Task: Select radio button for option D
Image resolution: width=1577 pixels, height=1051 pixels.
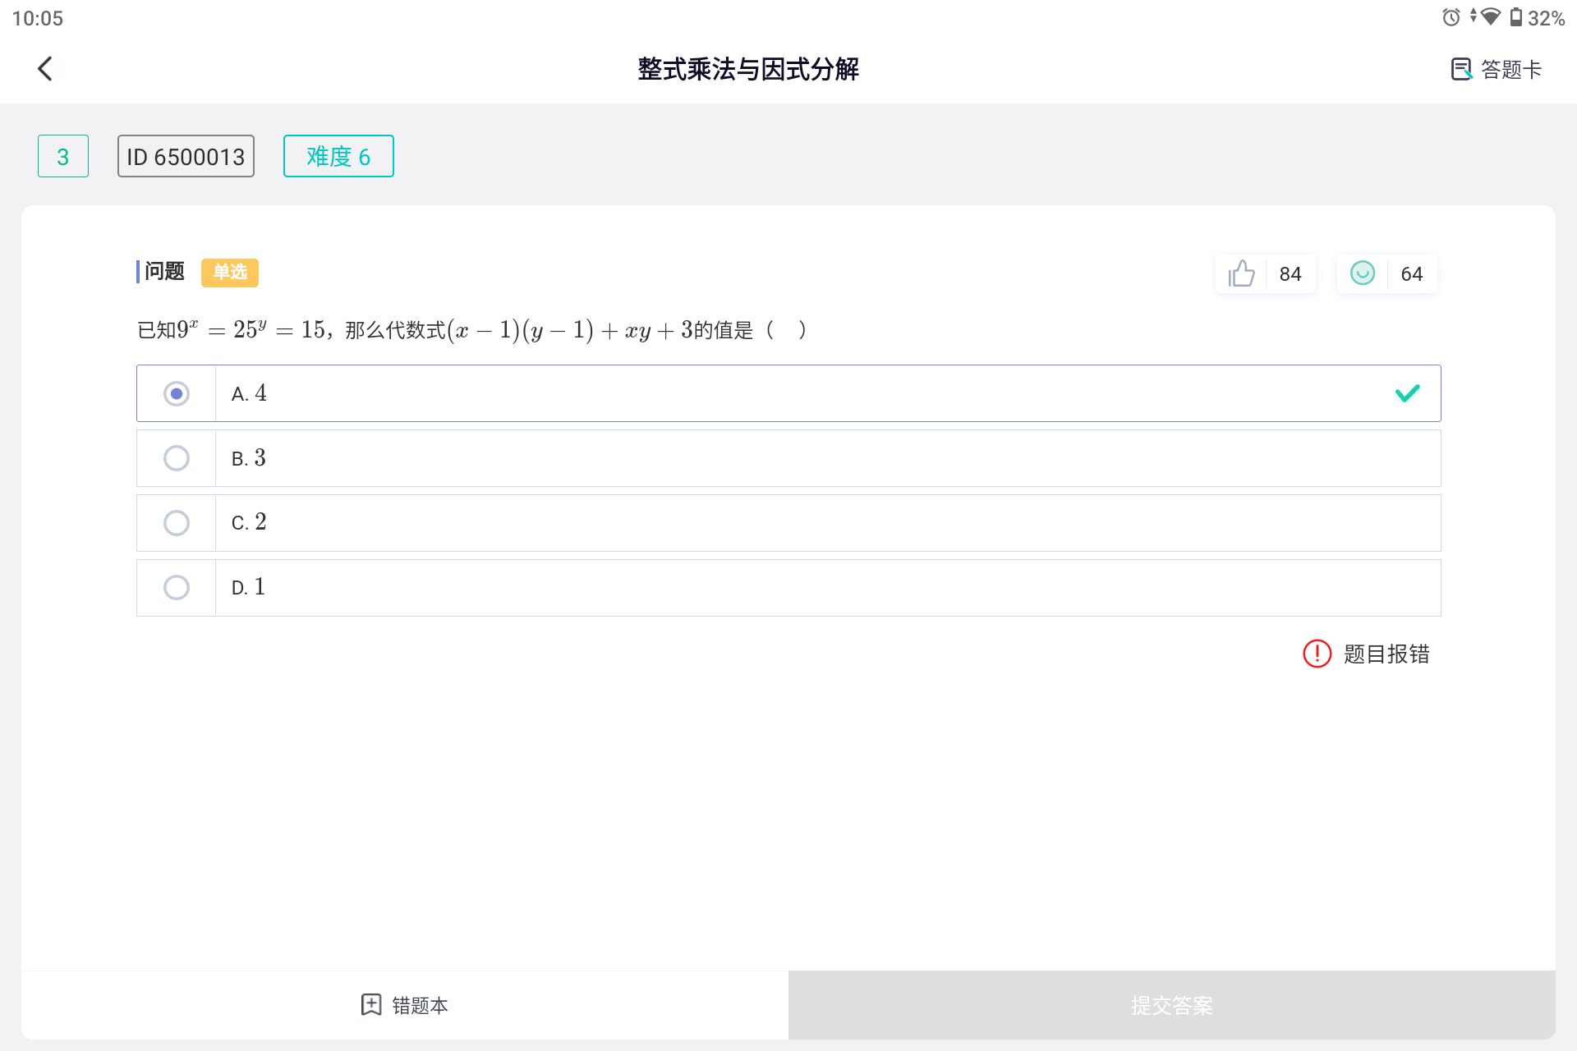Action: click(x=177, y=588)
